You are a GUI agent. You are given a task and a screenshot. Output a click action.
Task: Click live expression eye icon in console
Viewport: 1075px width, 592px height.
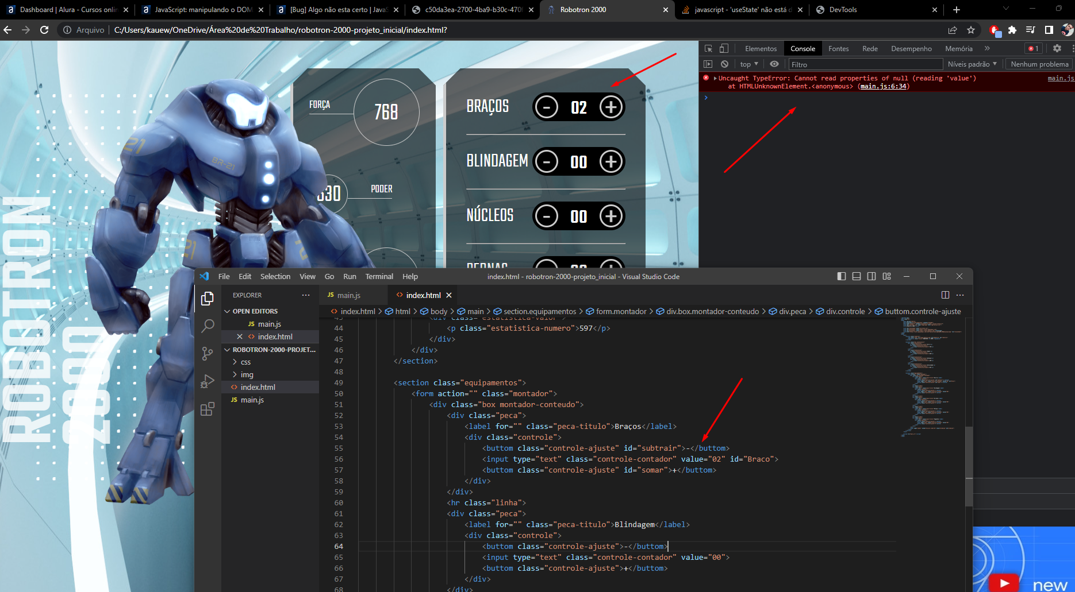[774, 64]
